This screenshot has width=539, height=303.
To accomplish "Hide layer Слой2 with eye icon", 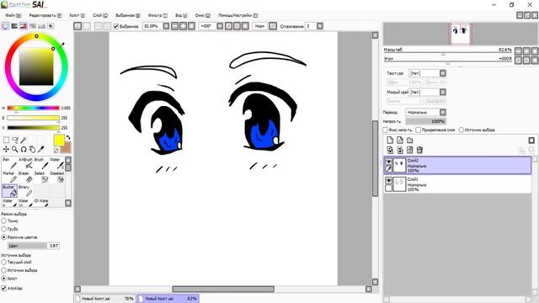I will coord(388,162).
